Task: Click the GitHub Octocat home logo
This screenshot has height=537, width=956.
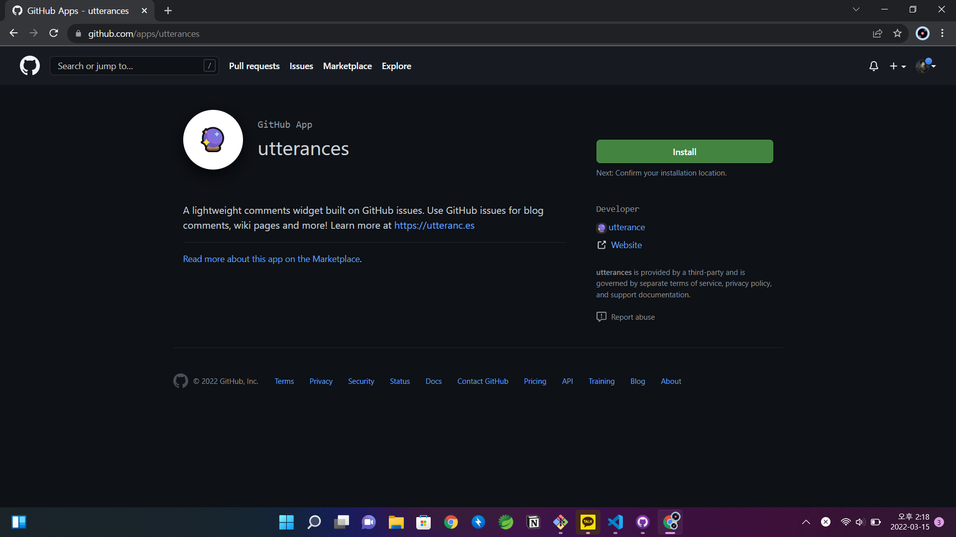Action: (30, 66)
